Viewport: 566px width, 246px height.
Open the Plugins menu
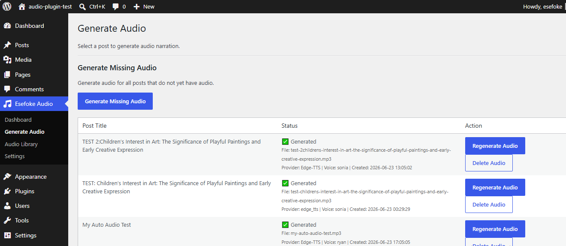pos(34,191)
